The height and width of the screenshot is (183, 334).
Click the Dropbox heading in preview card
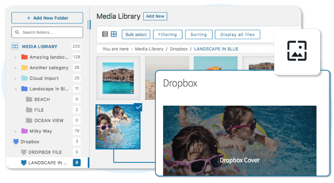click(180, 83)
